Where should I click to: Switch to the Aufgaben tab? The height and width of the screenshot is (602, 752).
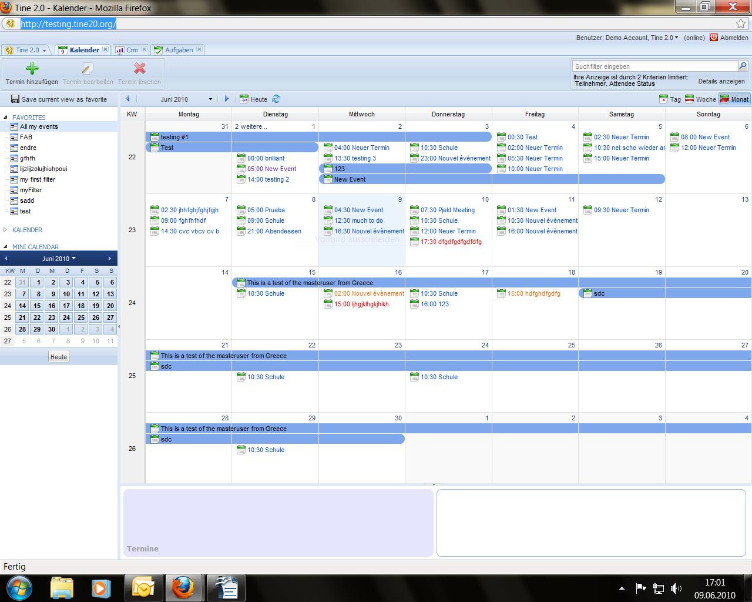(x=179, y=50)
